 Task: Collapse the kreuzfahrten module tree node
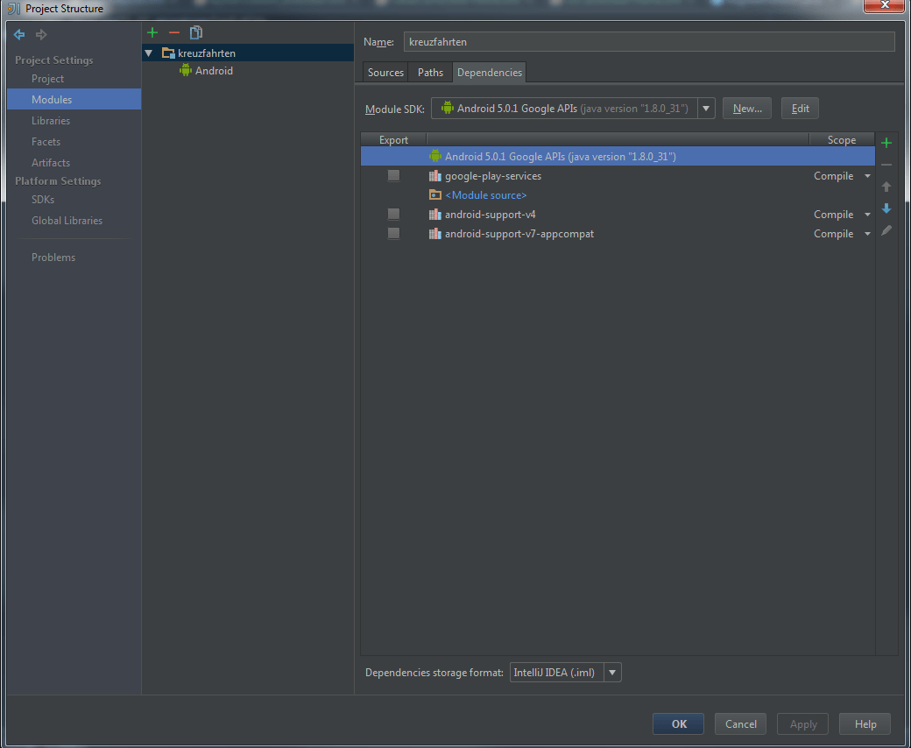(149, 53)
